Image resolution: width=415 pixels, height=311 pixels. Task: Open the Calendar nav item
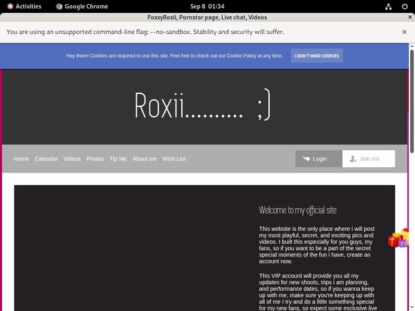click(x=46, y=159)
